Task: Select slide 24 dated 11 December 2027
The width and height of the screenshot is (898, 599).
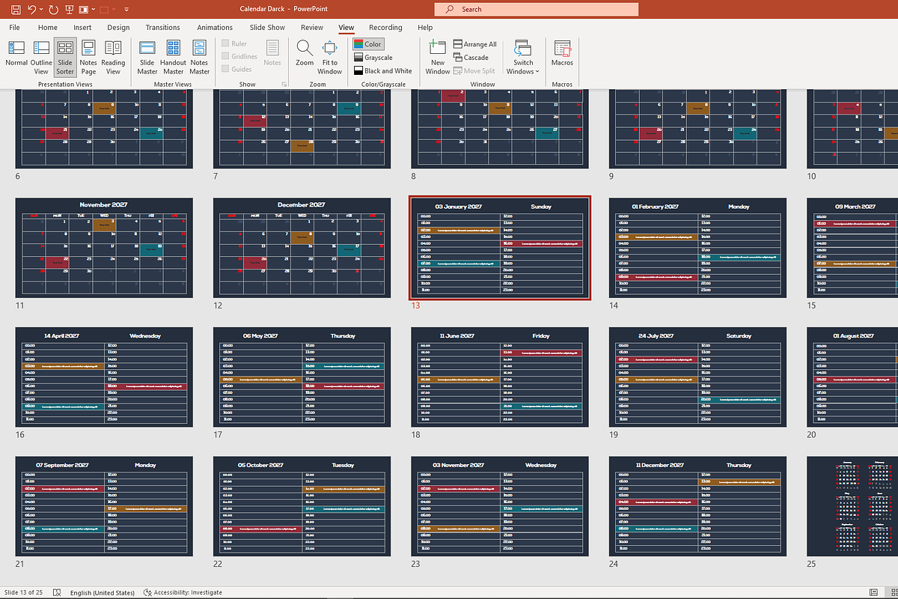Action: pyautogui.click(x=697, y=507)
